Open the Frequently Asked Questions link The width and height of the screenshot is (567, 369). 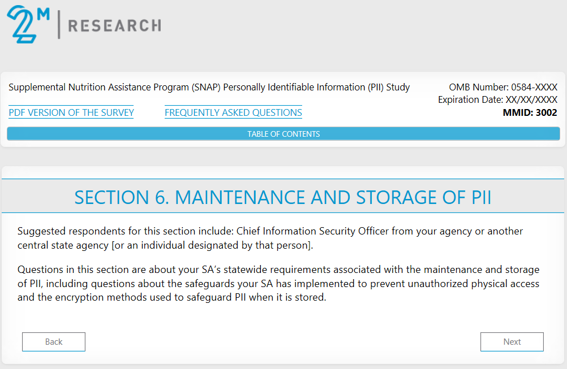233,112
